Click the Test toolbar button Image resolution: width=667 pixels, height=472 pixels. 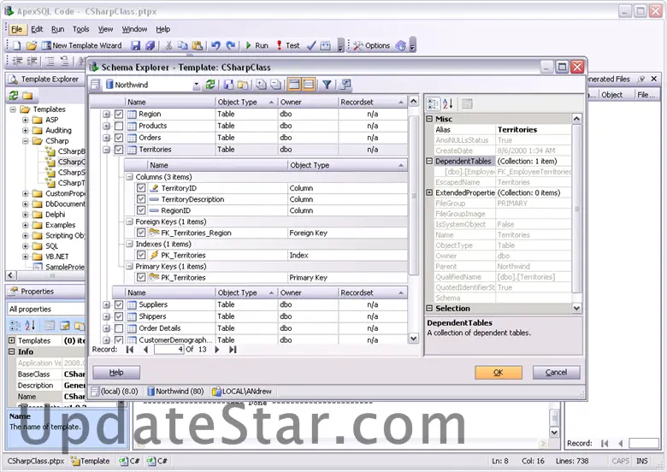point(288,45)
